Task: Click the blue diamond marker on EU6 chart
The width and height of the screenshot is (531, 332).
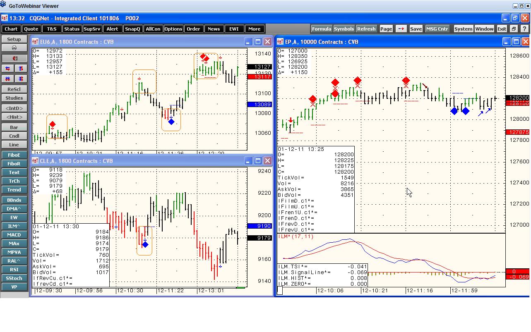Action: 171,122
